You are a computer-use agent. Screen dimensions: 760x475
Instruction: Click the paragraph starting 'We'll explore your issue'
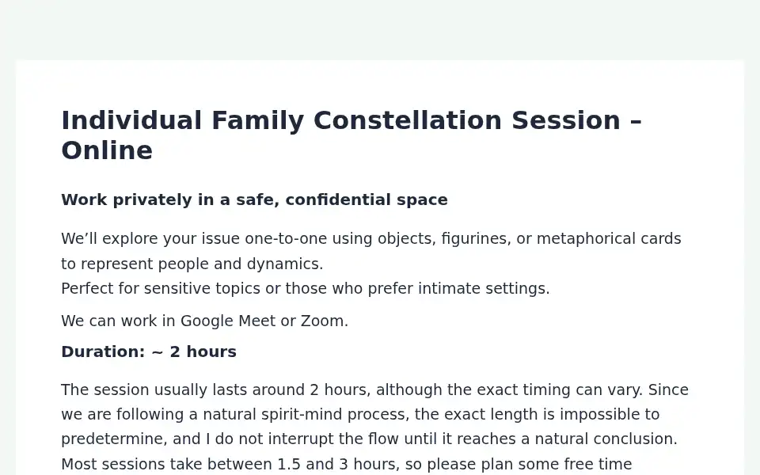point(371,264)
